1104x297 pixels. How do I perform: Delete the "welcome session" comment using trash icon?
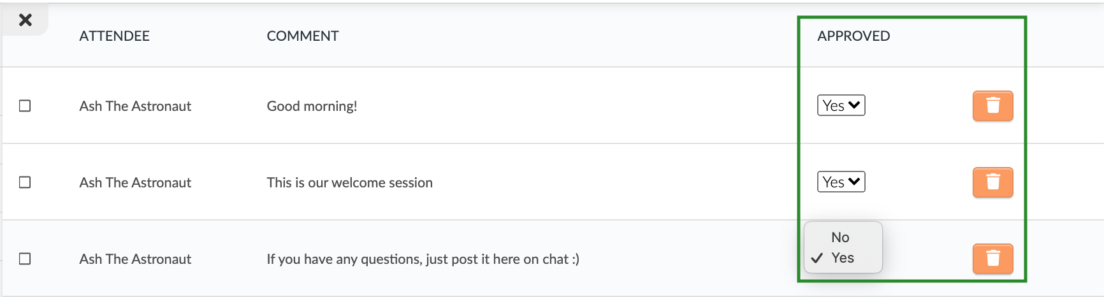[992, 182]
